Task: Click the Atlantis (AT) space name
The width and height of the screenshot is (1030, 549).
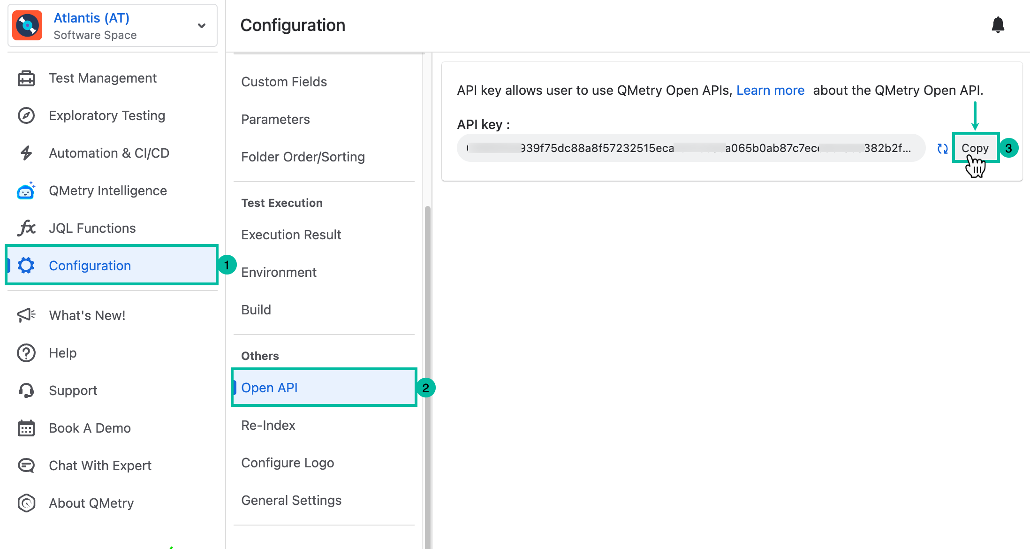Action: click(91, 18)
